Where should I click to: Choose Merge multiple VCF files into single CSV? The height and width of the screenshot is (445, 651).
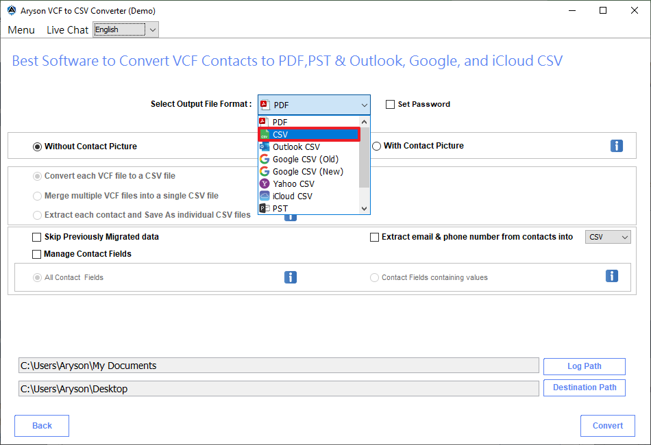(x=38, y=196)
